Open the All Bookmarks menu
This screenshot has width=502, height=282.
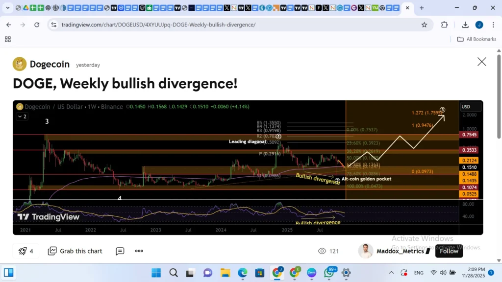477,39
